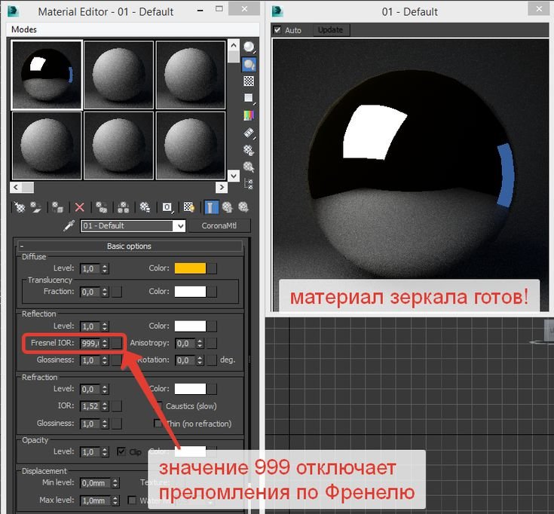Open the material name dropdown
Image resolution: width=554 pixels, height=514 pixels.
tap(179, 226)
